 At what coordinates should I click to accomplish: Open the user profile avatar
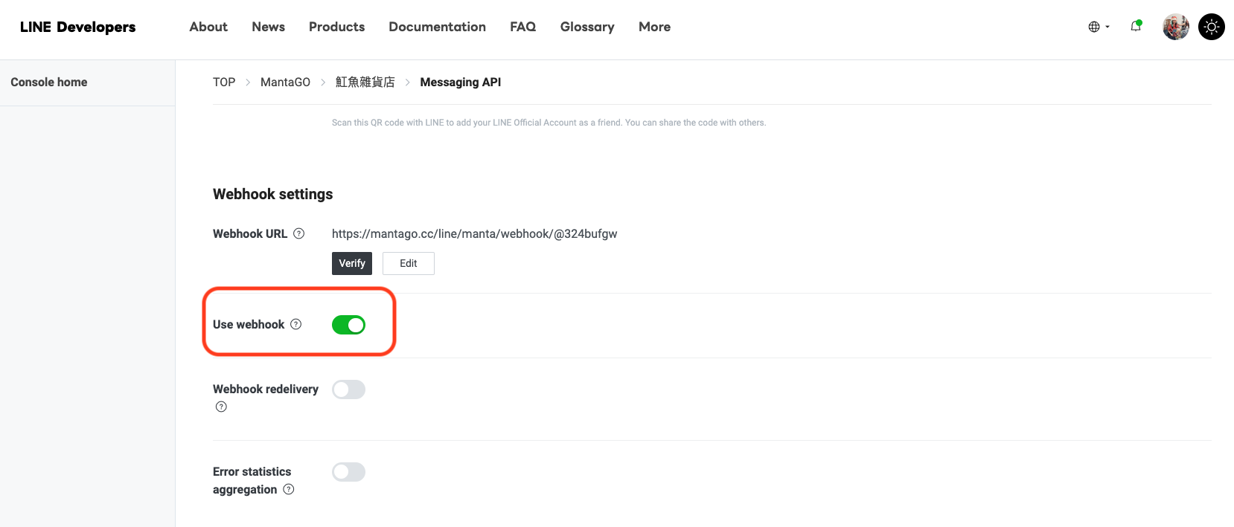(1175, 27)
